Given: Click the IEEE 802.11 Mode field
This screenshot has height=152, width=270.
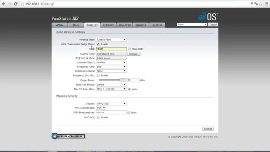Looking at the screenshot, I should (111, 58).
